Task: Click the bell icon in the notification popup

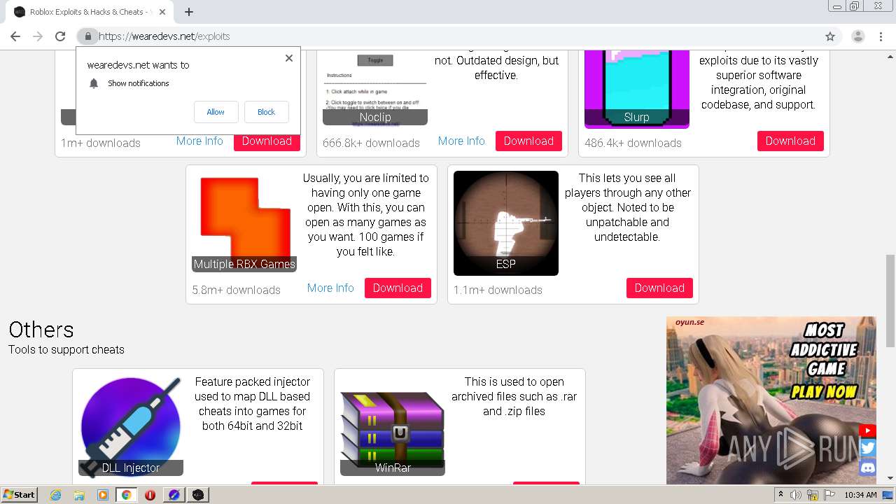Action: [94, 83]
